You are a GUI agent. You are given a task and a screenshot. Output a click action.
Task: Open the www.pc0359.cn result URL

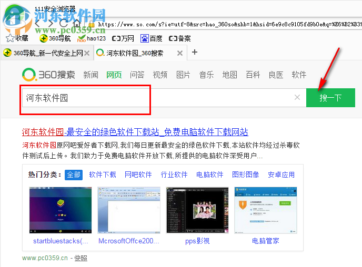tap(45, 258)
